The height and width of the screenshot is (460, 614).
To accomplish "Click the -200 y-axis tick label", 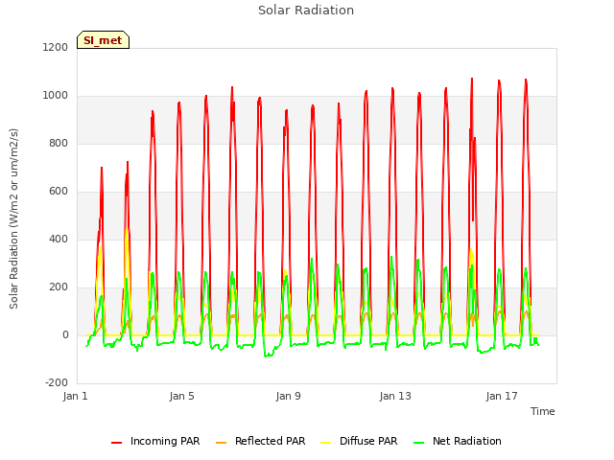I will point(57,382).
